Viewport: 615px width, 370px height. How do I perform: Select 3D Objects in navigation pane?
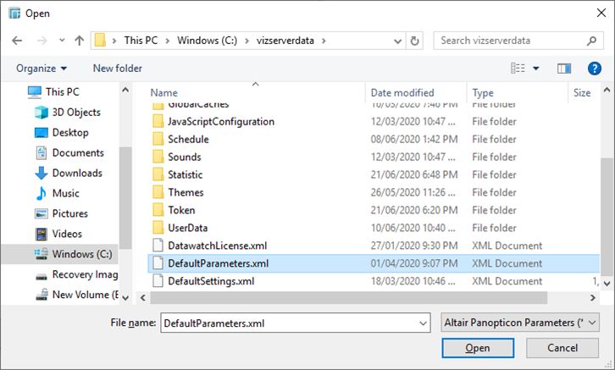75,112
